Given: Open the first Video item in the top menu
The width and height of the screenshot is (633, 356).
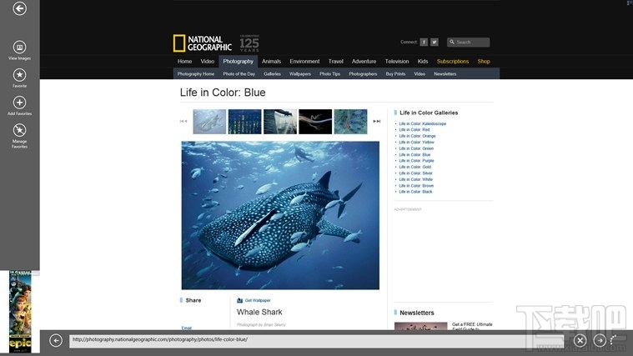Looking at the screenshot, I should tap(208, 62).
